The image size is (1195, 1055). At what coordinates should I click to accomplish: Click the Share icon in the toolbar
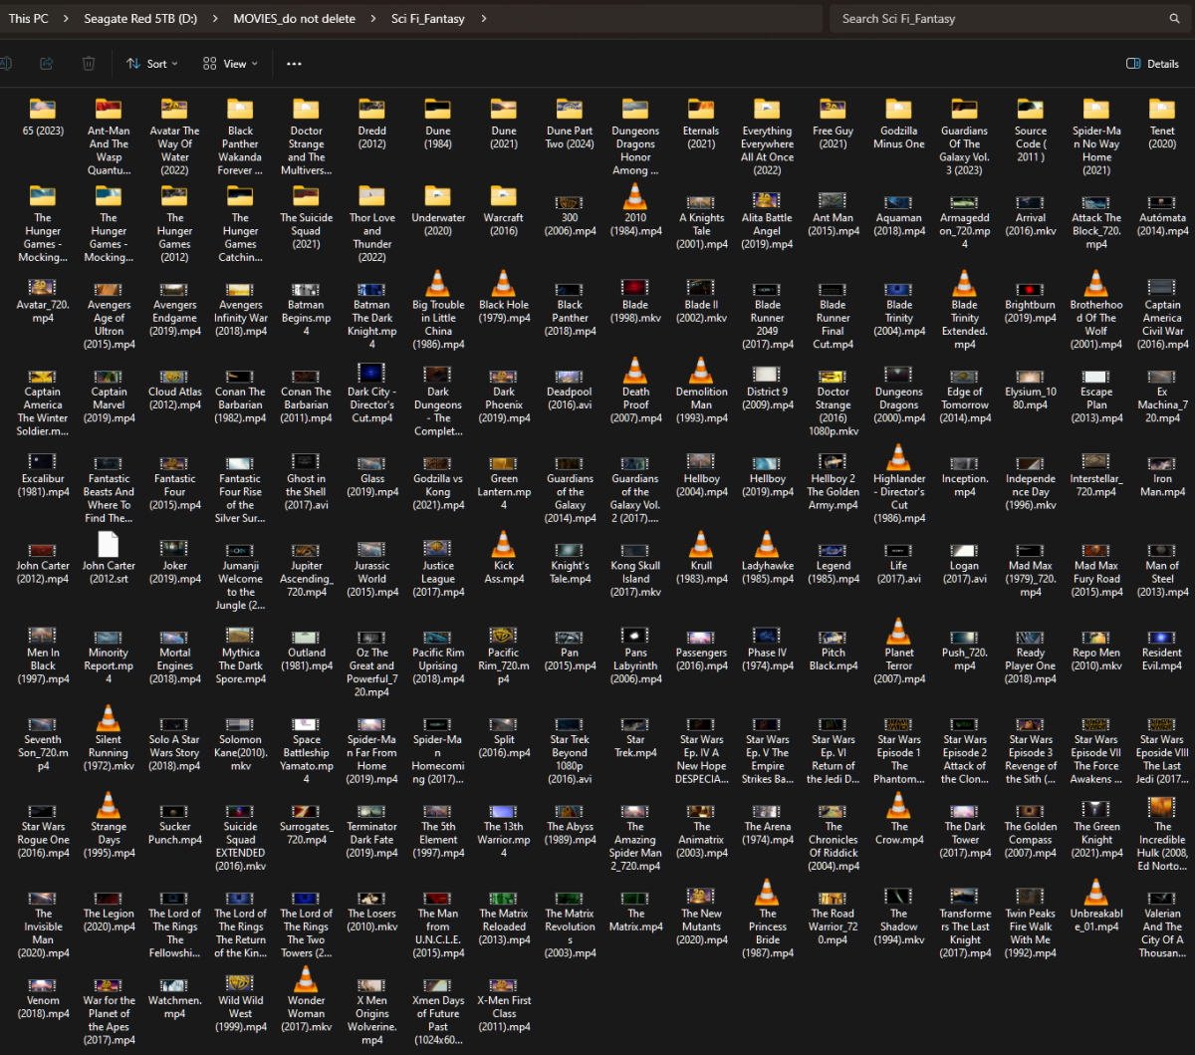coord(46,64)
